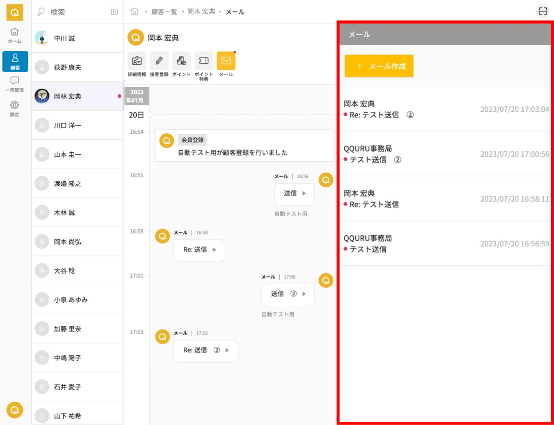Expand the 16:56 送信 message bubble
The width and height of the screenshot is (554, 425).
pos(294,194)
